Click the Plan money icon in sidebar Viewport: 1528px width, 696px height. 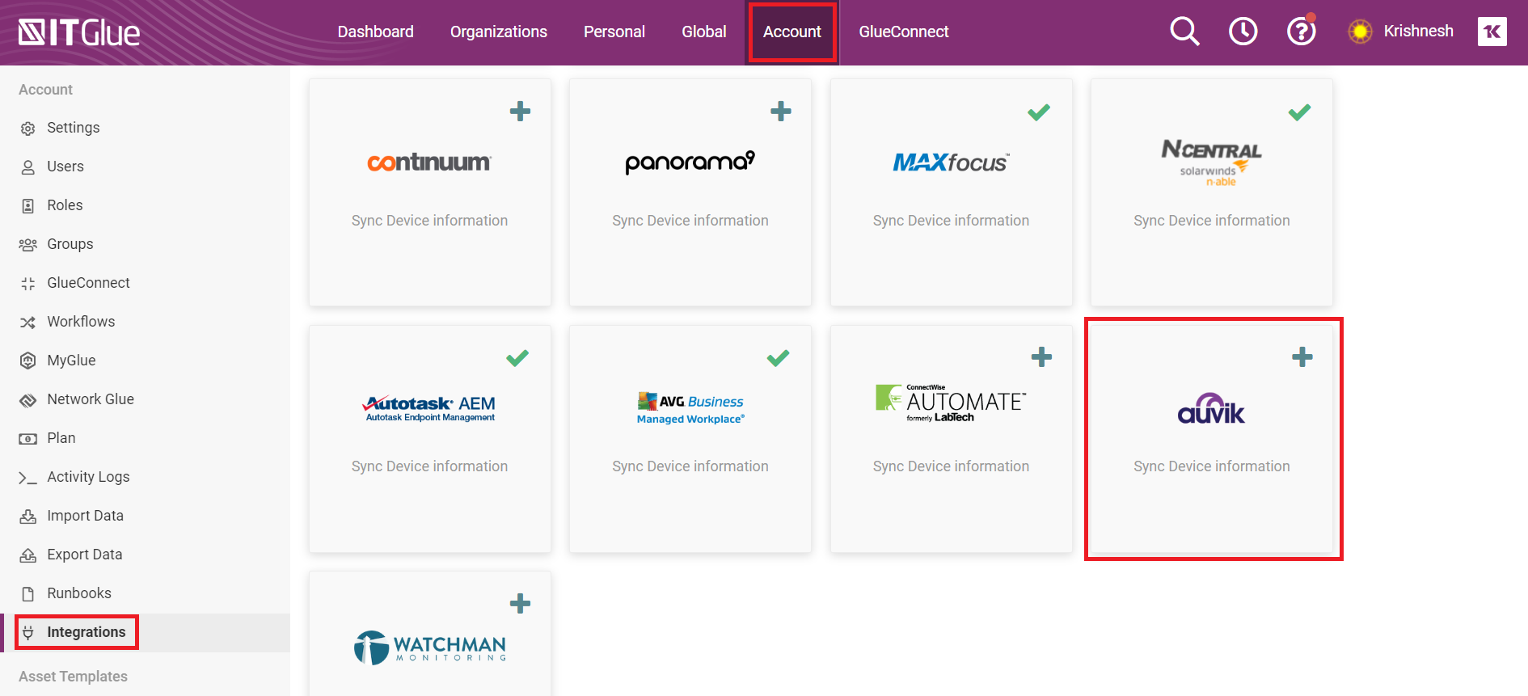click(28, 439)
